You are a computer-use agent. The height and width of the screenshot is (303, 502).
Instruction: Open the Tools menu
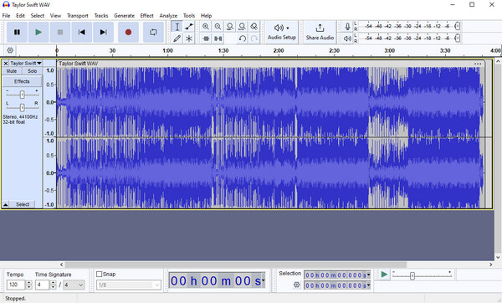[x=189, y=15]
